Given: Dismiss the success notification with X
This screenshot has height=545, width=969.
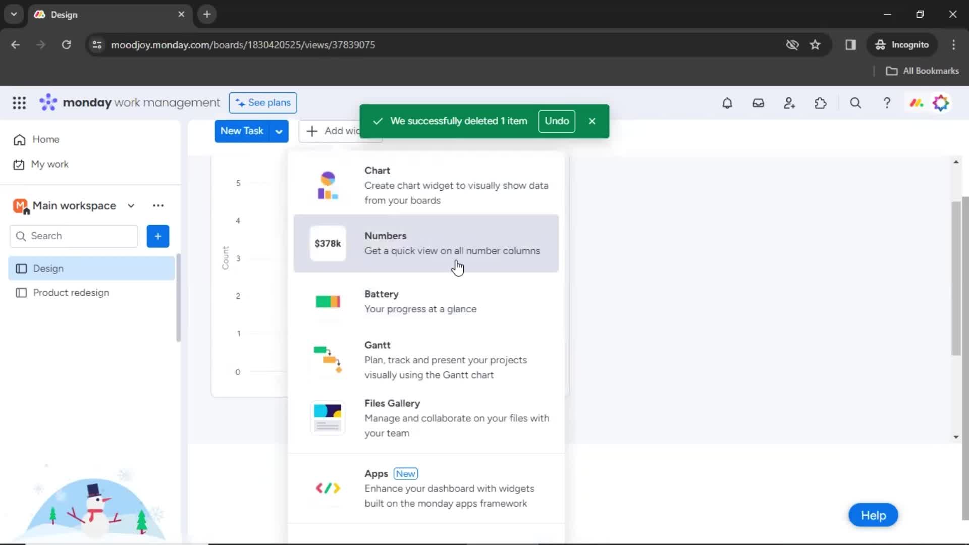Looking at the screenshot, I should [591, 121].
